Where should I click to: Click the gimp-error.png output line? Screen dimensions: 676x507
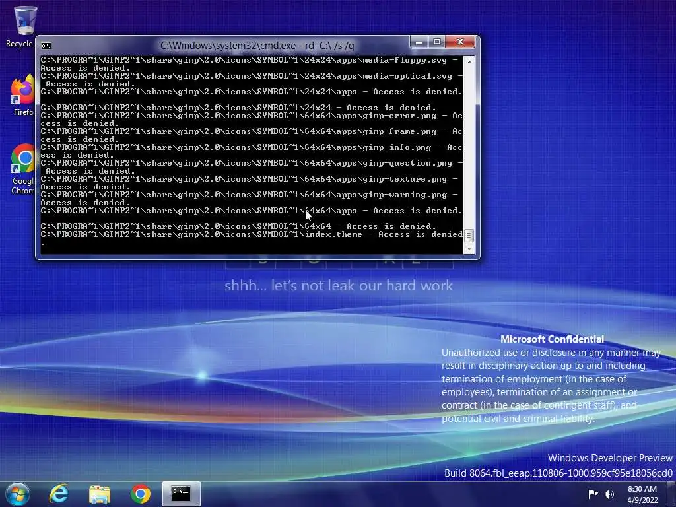coord(252,116)
